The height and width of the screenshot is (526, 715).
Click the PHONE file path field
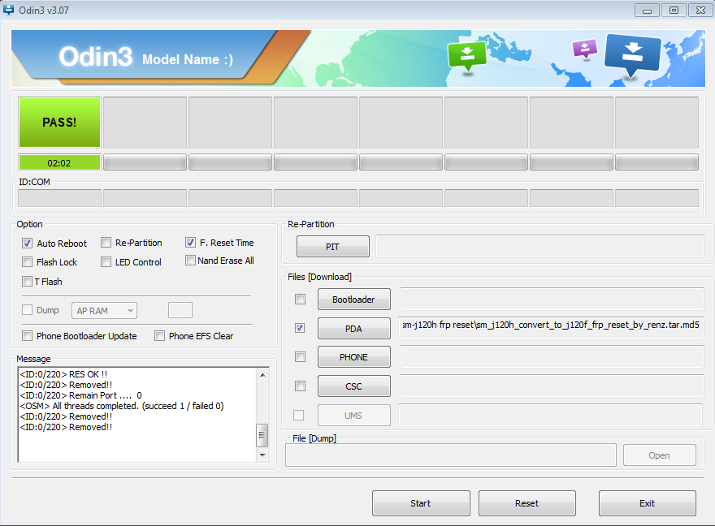(x=552, y=356)
